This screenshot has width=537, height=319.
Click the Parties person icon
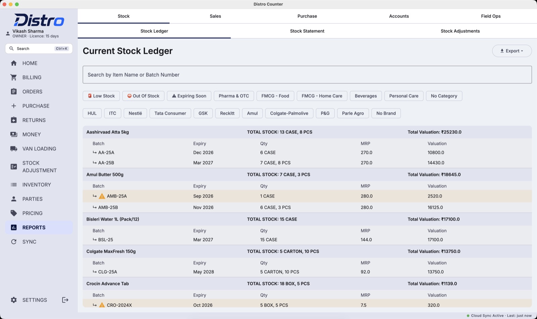[14, 199]
